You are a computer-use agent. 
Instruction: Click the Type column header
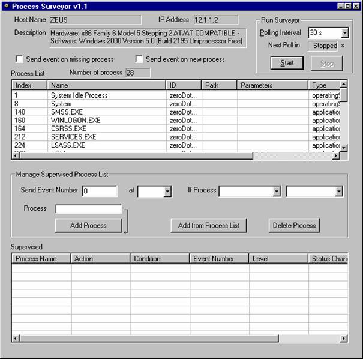(325, 85)
